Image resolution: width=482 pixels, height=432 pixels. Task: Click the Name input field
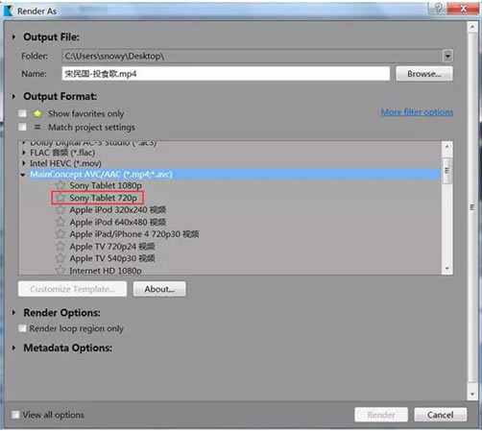pos(226,74)
